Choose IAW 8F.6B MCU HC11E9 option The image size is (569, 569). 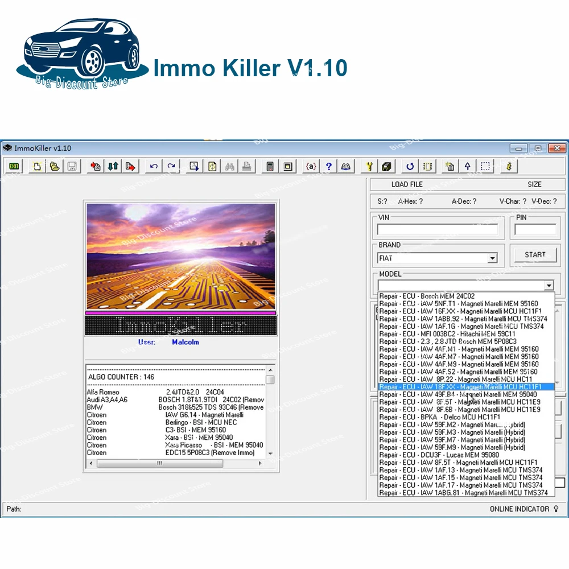coord(466,409)
